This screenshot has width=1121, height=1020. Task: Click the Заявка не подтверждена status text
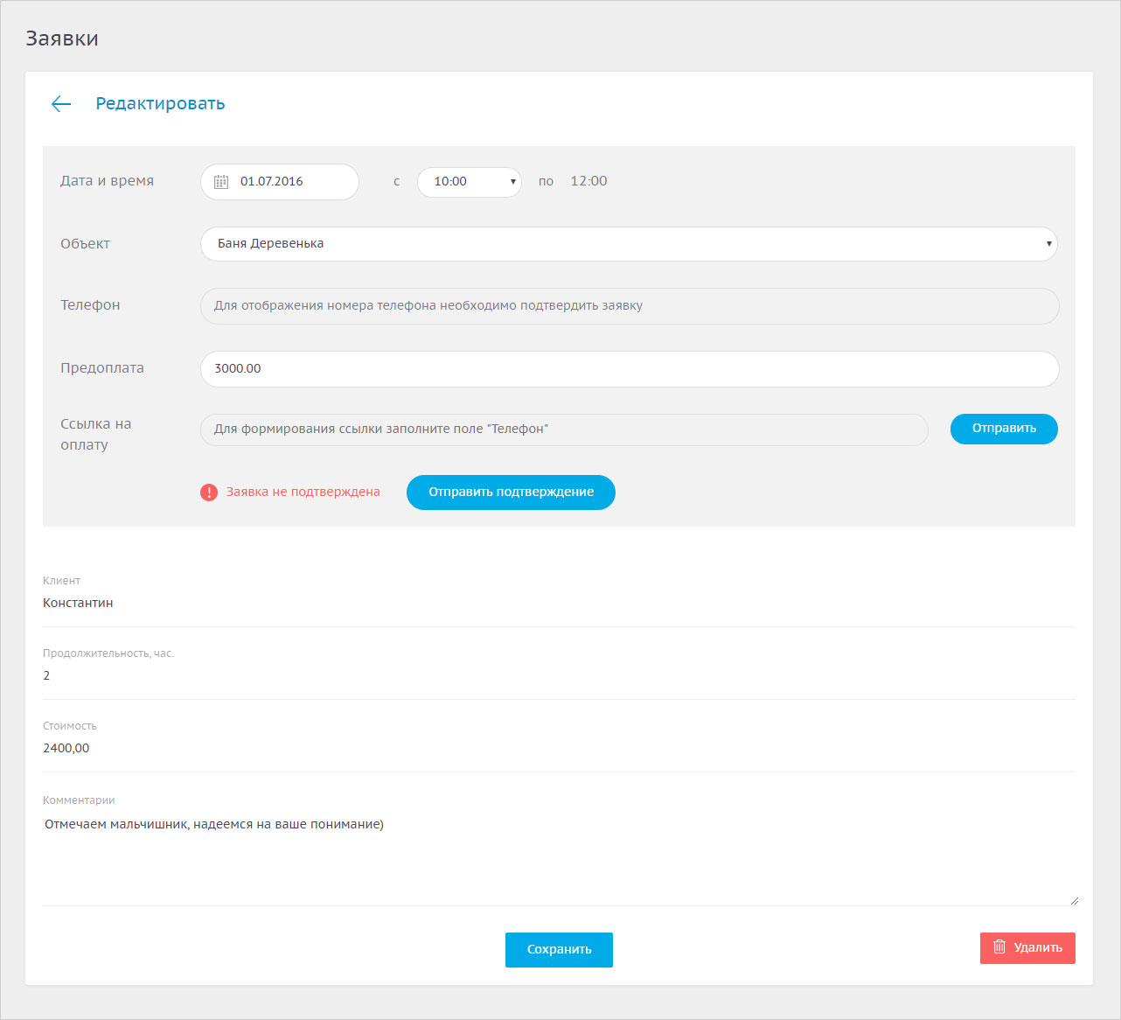[303, 493]
